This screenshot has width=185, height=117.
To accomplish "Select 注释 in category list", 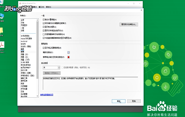I will [23, 30].
